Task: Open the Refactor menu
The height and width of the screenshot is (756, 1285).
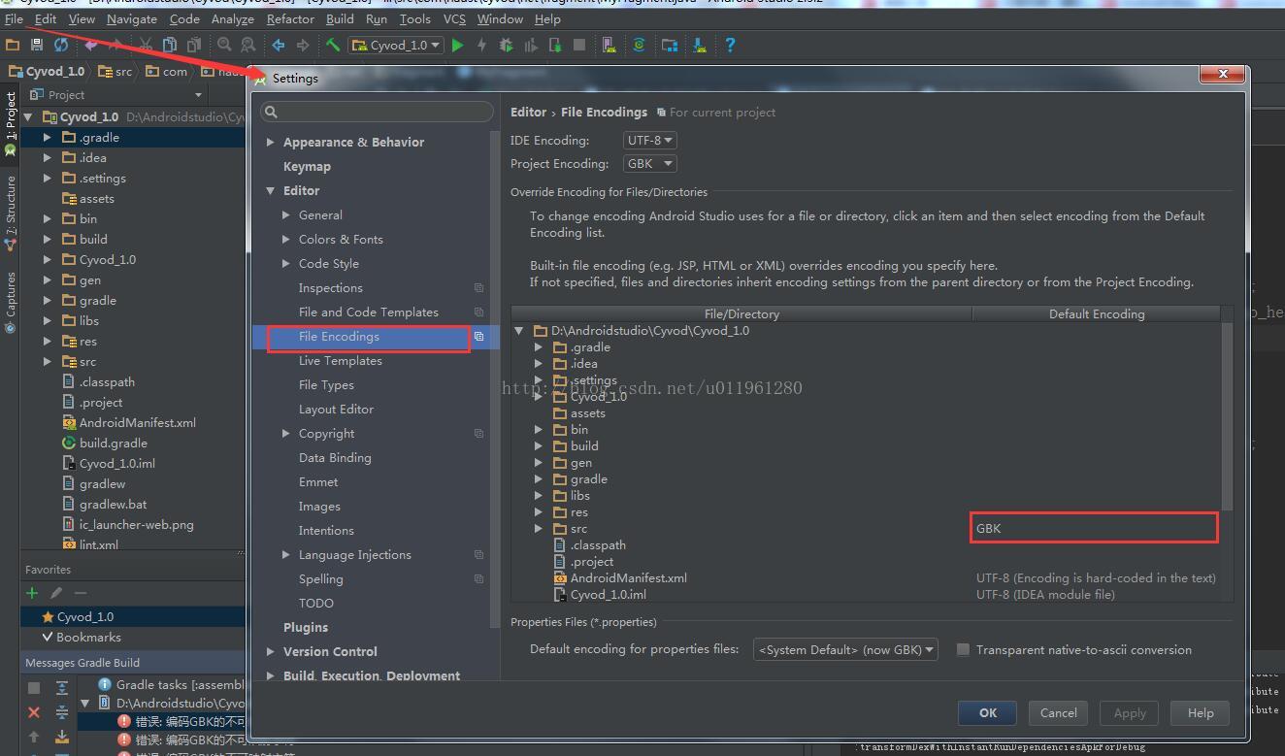Action: tap(290, 18)
